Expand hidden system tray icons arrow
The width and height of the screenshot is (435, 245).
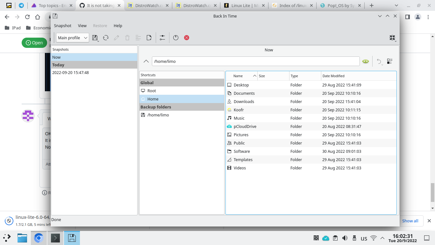[x=382, y=238]
